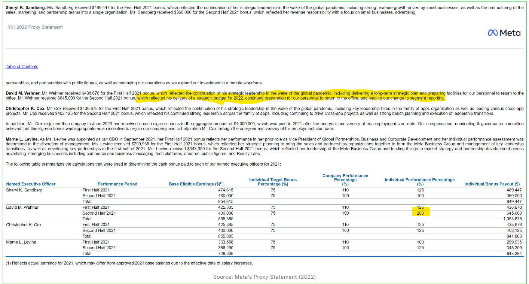This screenshot has height=284, width=529.
Task: Click the 1,083,678 total payout cell
Action: coord(512,219)
